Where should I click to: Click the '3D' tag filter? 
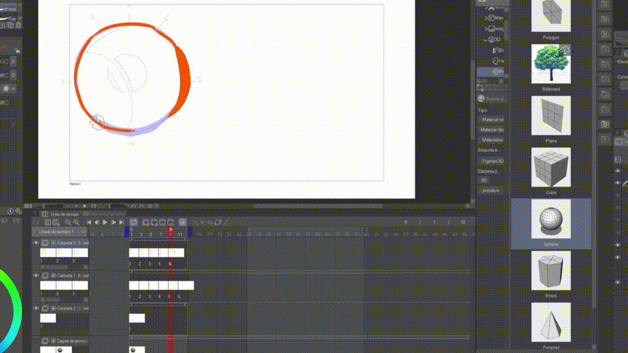484,180
